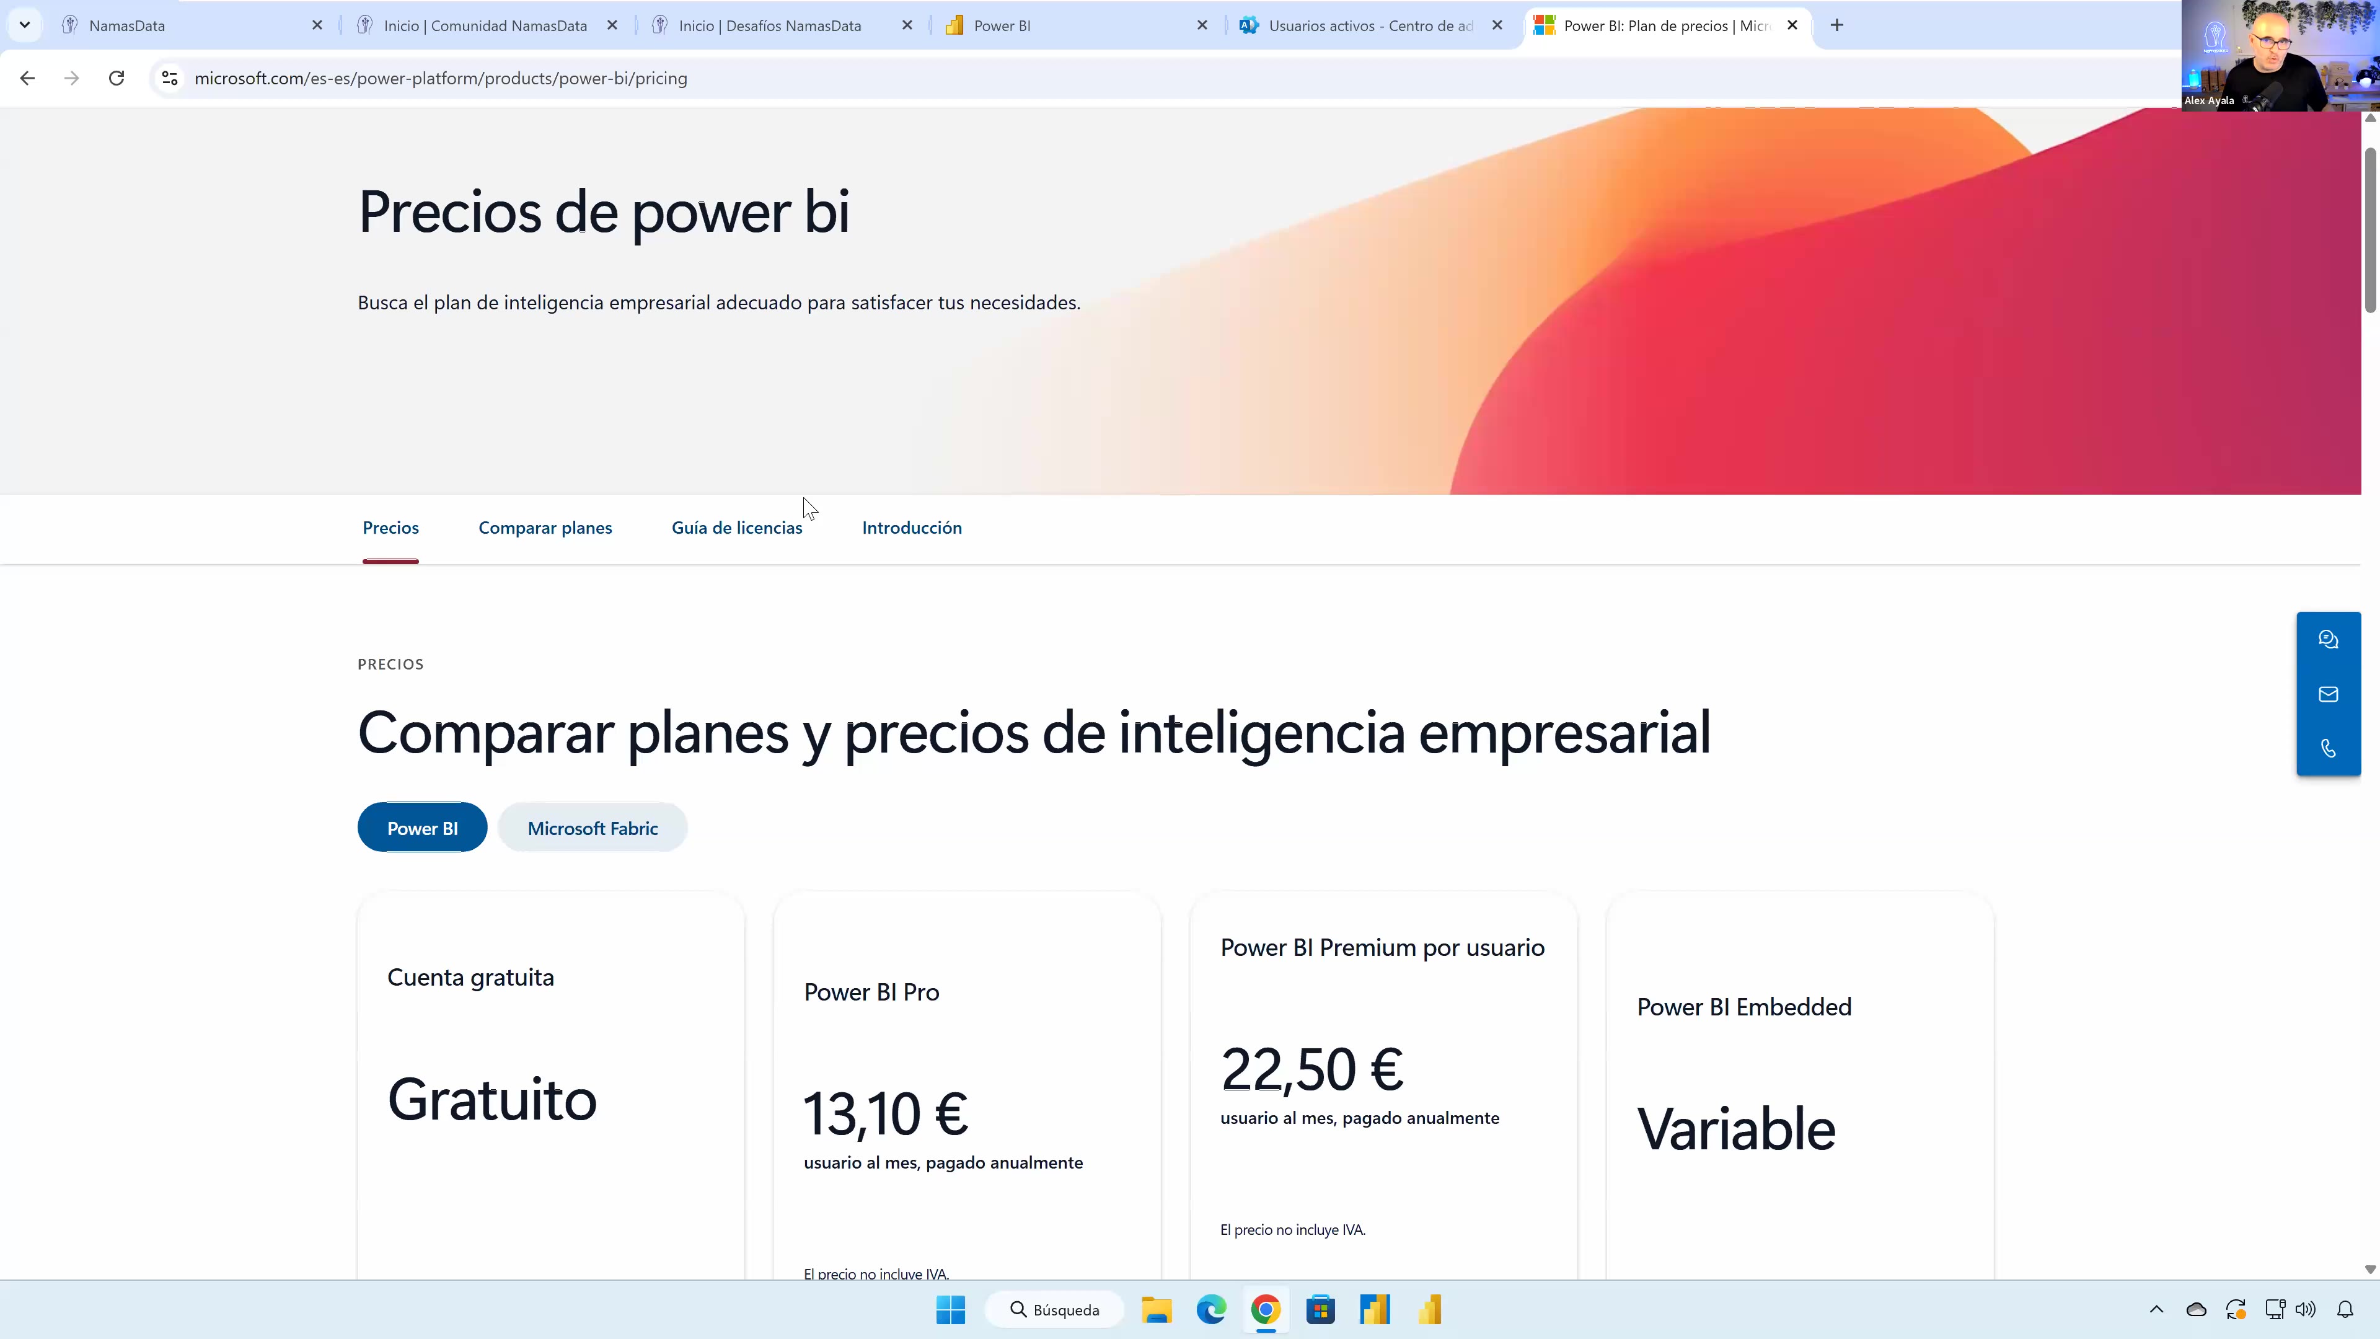Go back to previous page
2380x1339 pixels.
pos(28,79)
